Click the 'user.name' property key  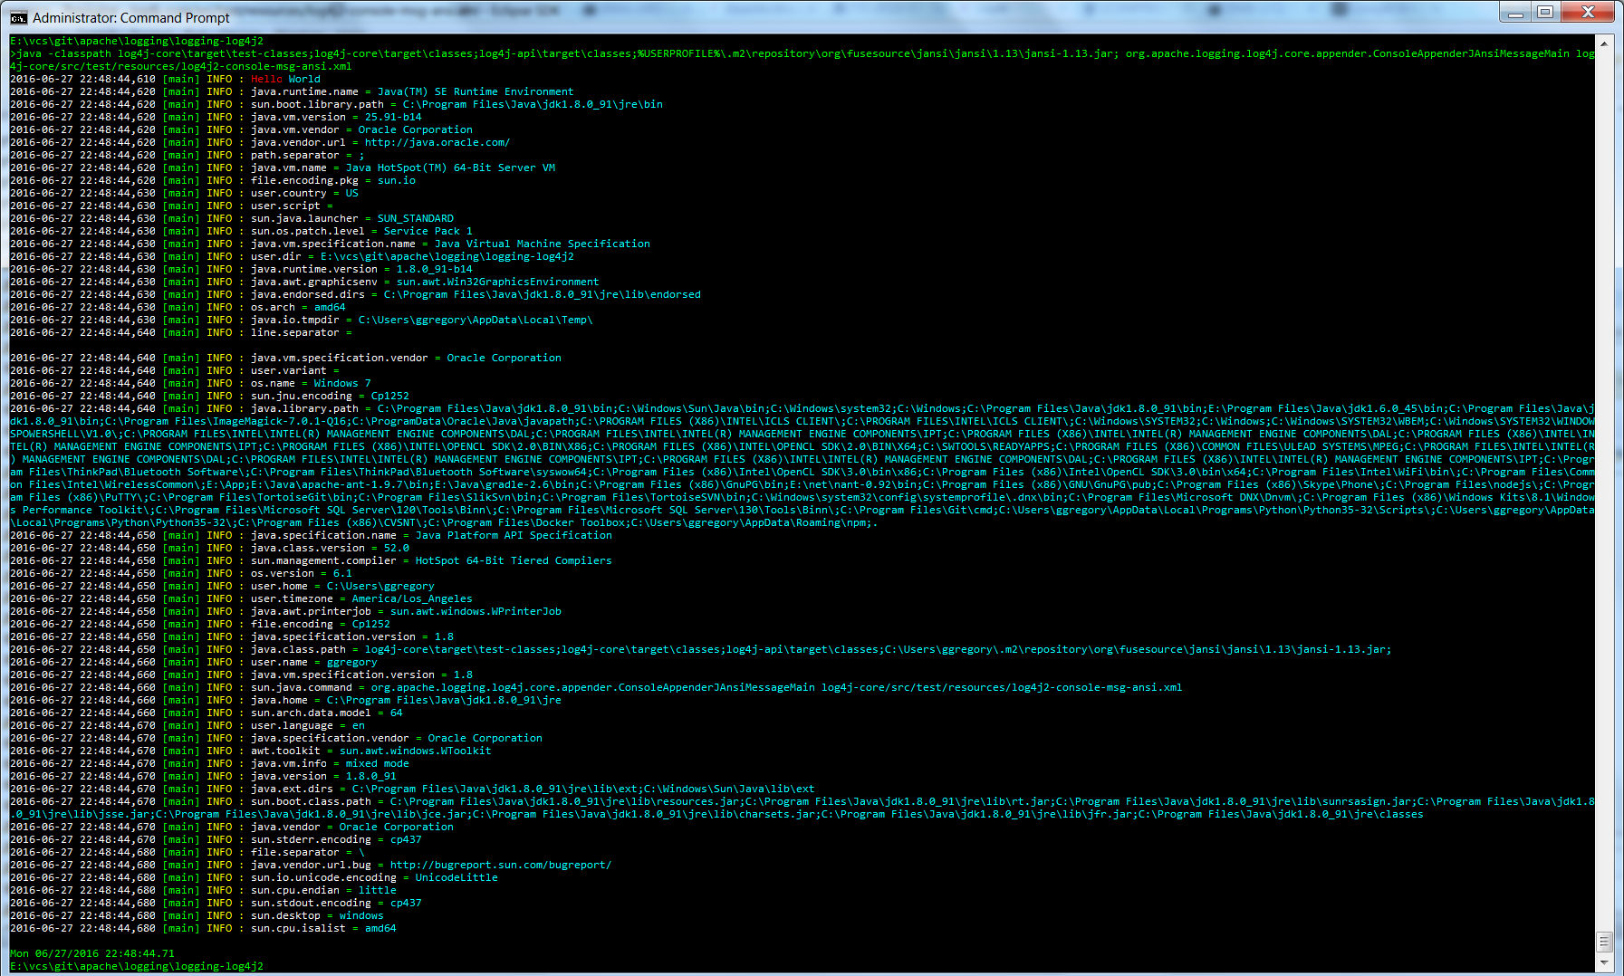tap(279, 662)
